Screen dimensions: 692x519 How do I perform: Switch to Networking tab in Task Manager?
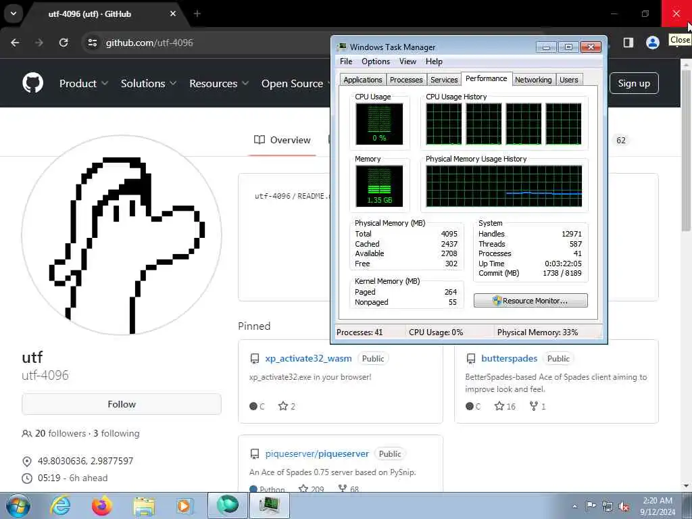click(533, 80)
